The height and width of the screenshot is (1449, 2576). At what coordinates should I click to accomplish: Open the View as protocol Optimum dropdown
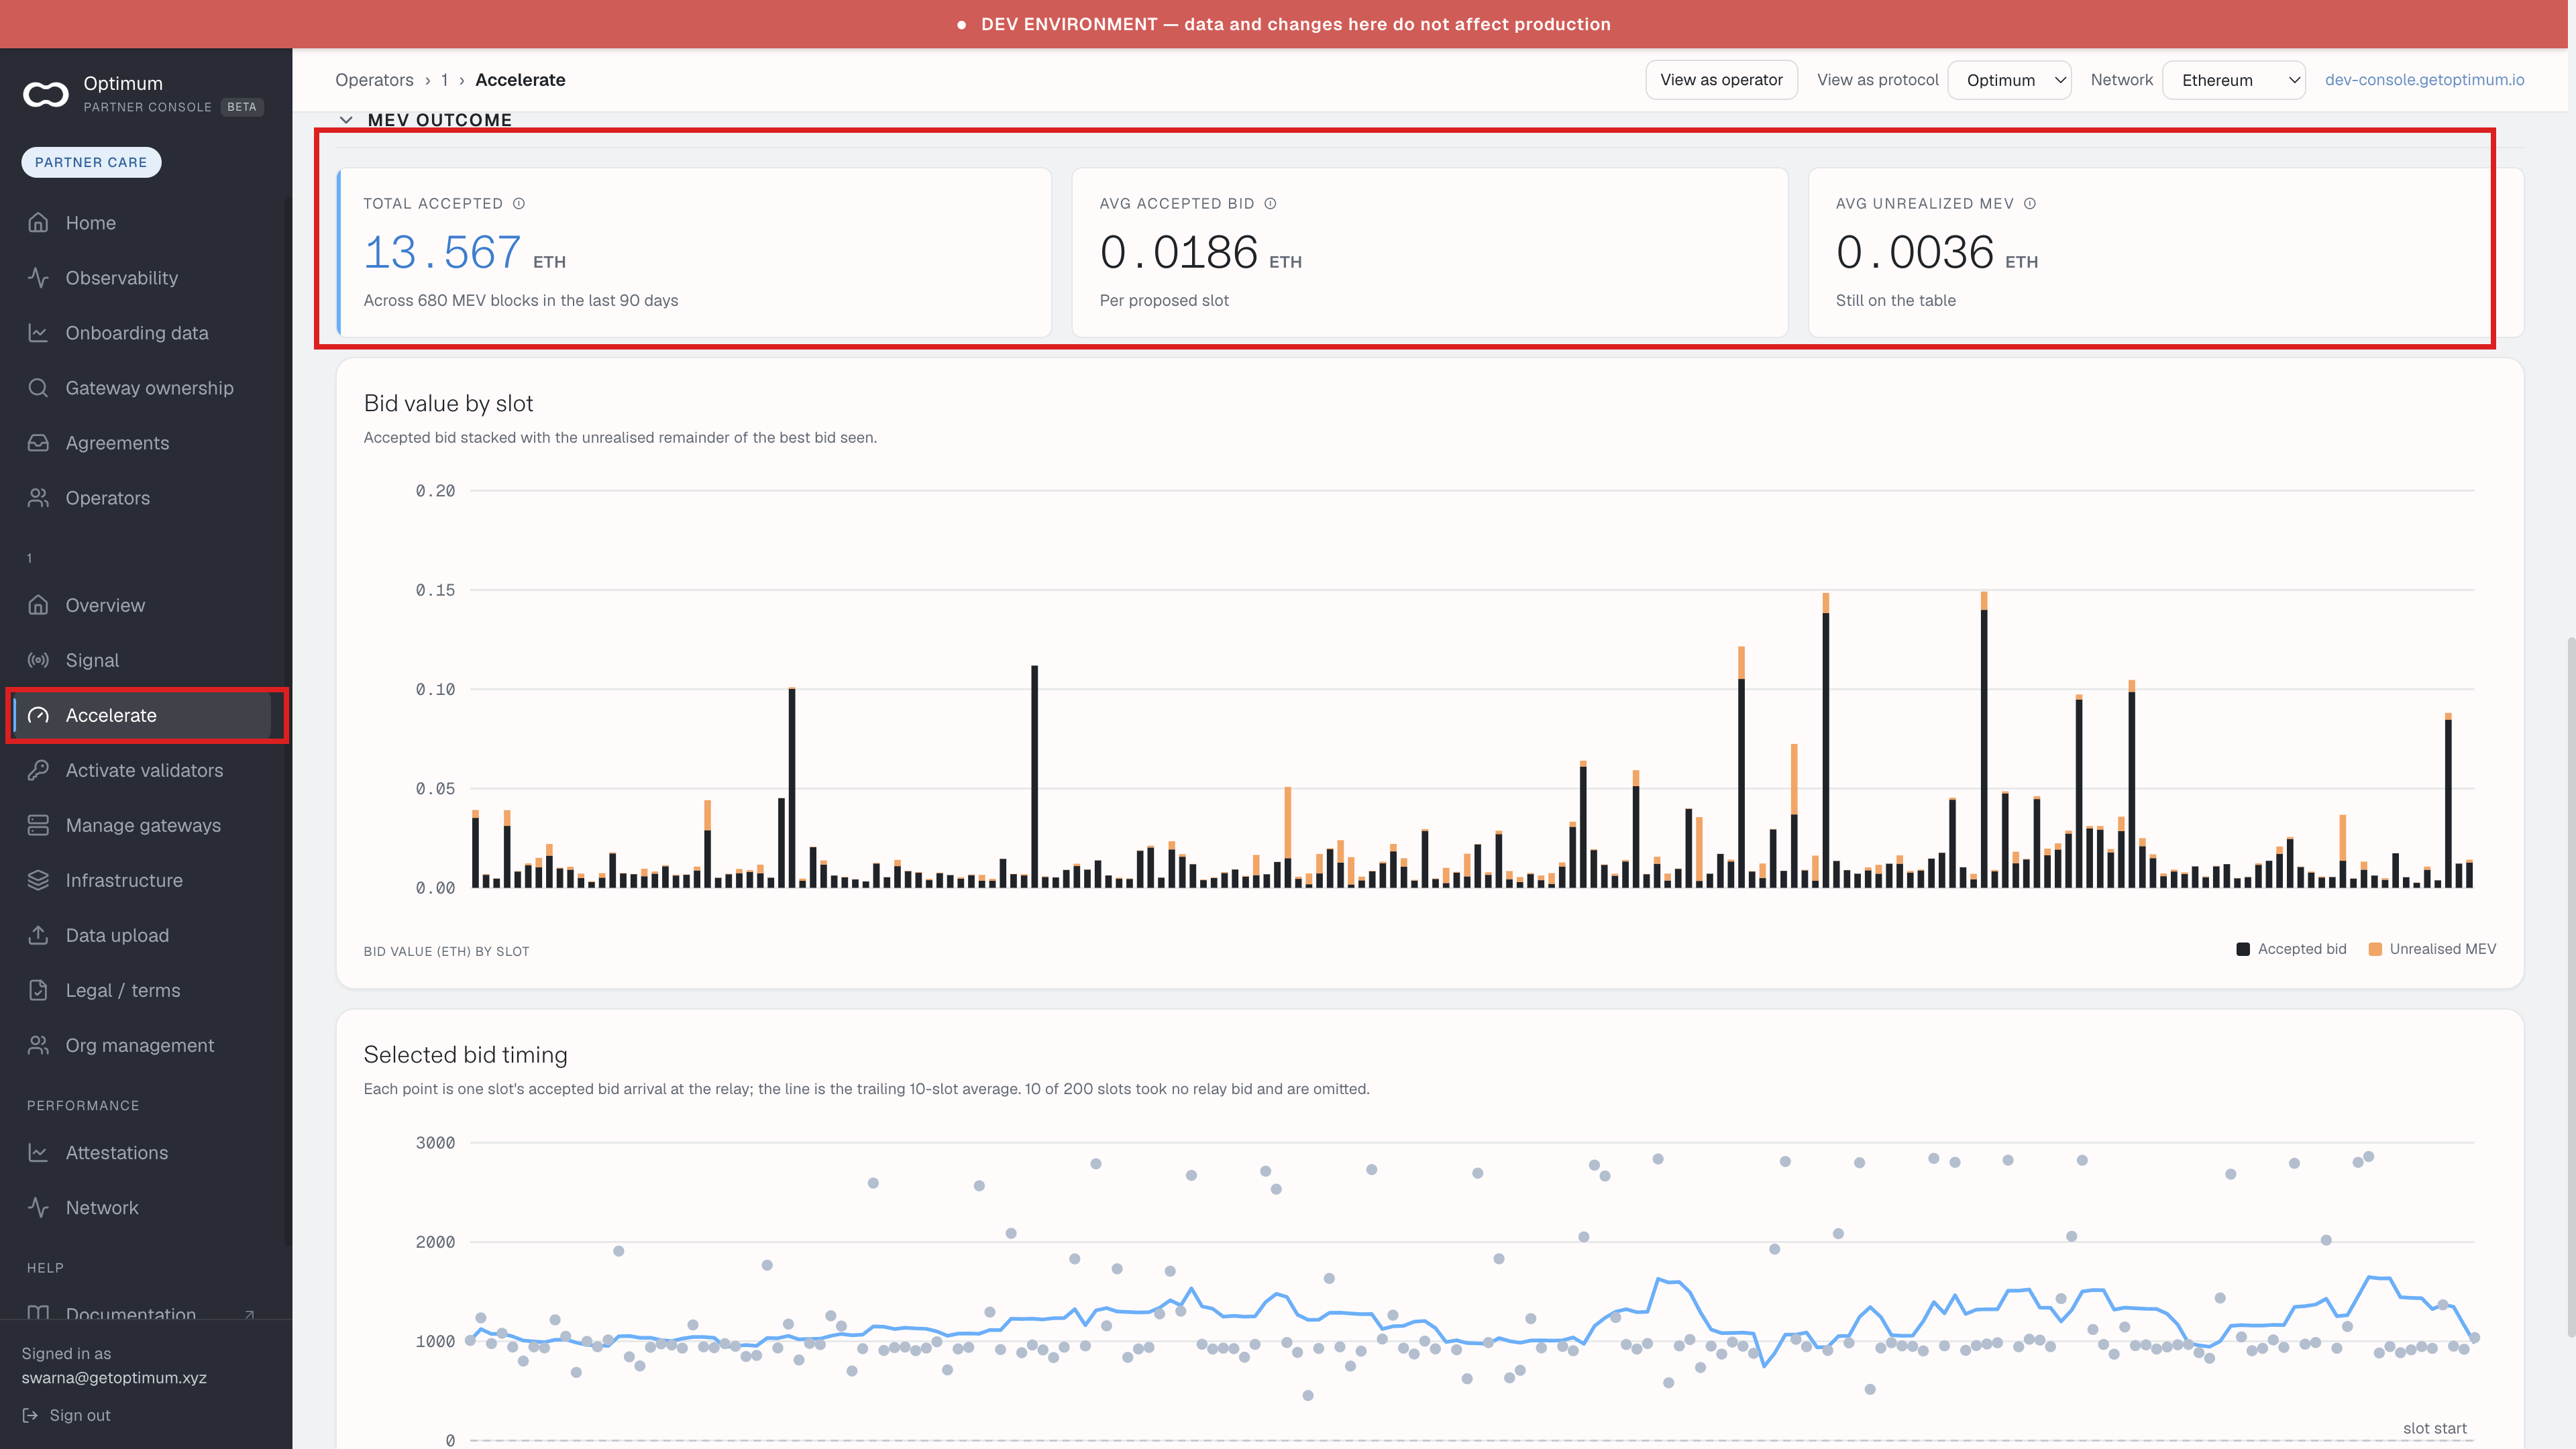(x=2008, y=80)
